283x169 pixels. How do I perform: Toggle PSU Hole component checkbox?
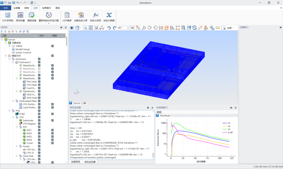pyautogui.click(x=39, y=82)
